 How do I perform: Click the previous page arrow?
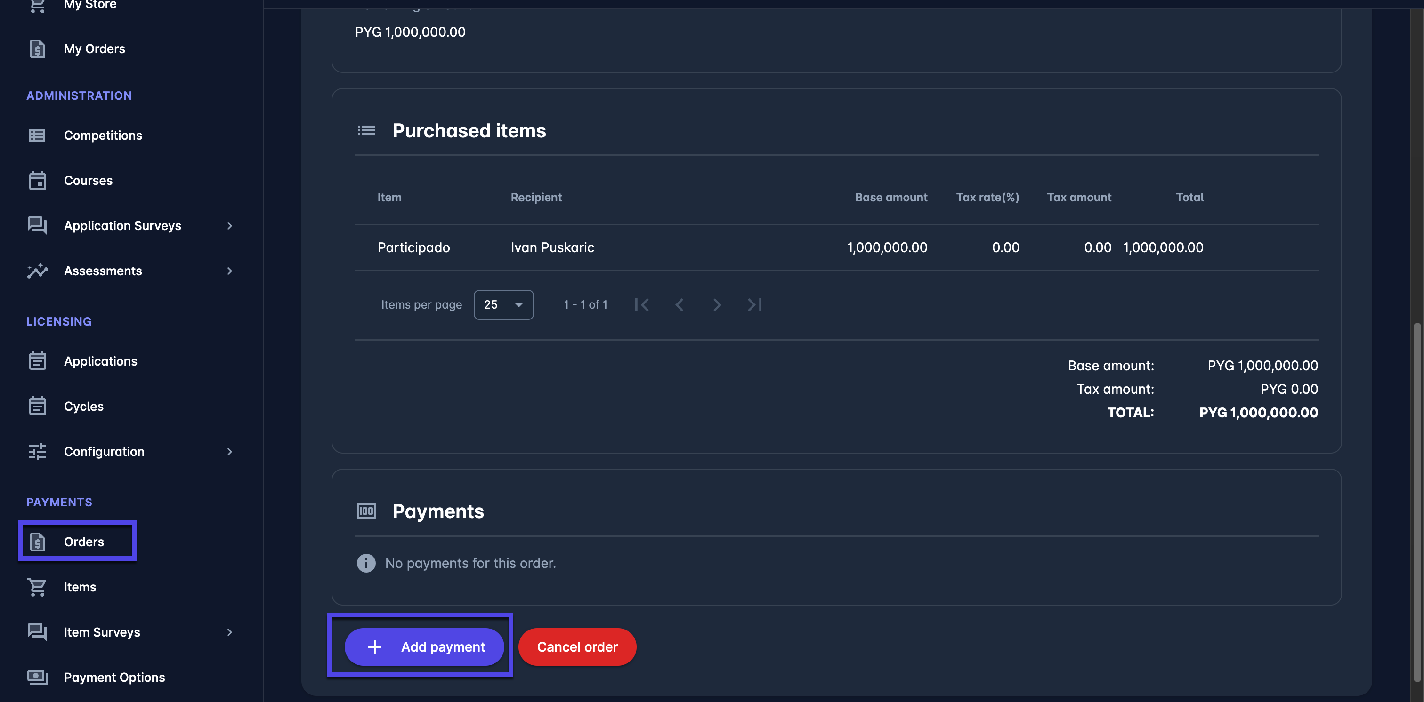pyautogui.click(x=680, y=305)
